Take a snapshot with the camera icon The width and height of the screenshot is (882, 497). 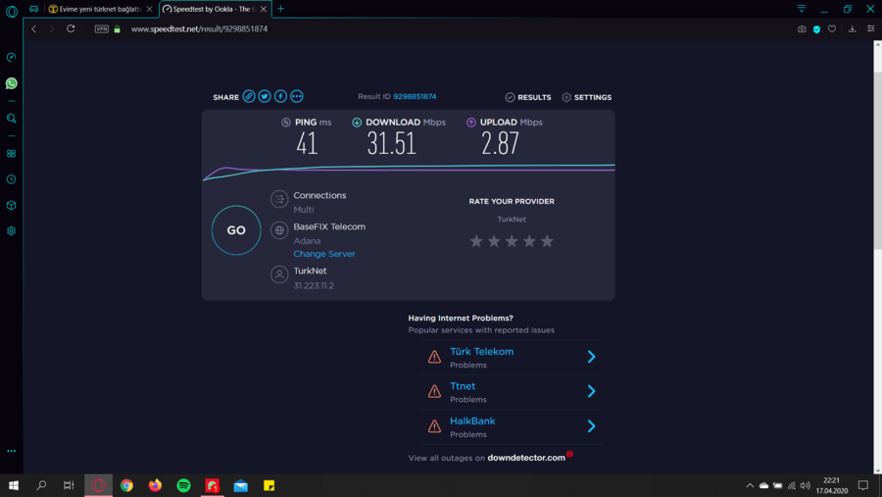(802, 28)
